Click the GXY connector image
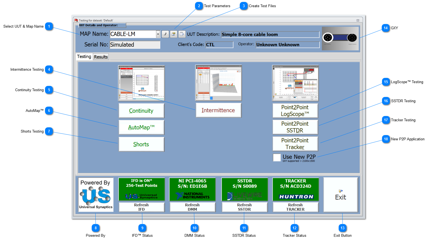 pos(340,38)
